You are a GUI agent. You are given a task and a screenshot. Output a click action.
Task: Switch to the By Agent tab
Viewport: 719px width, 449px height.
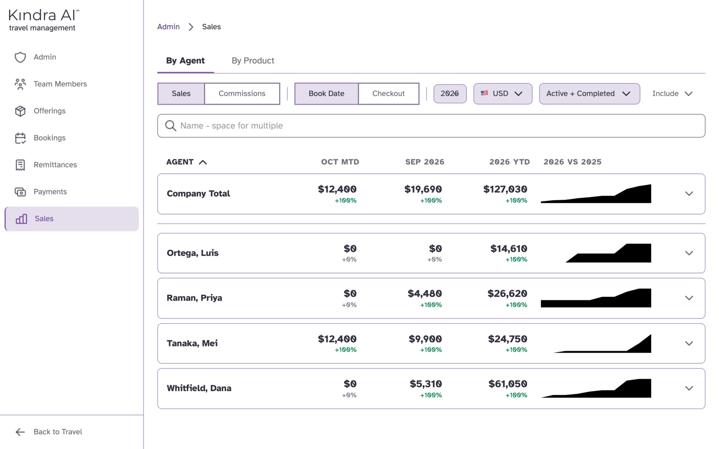(x=185, y=61)
